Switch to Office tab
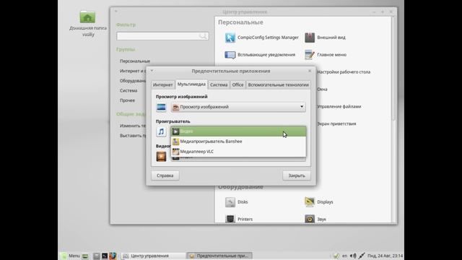The image size is (462, 260). click(237, 85)
